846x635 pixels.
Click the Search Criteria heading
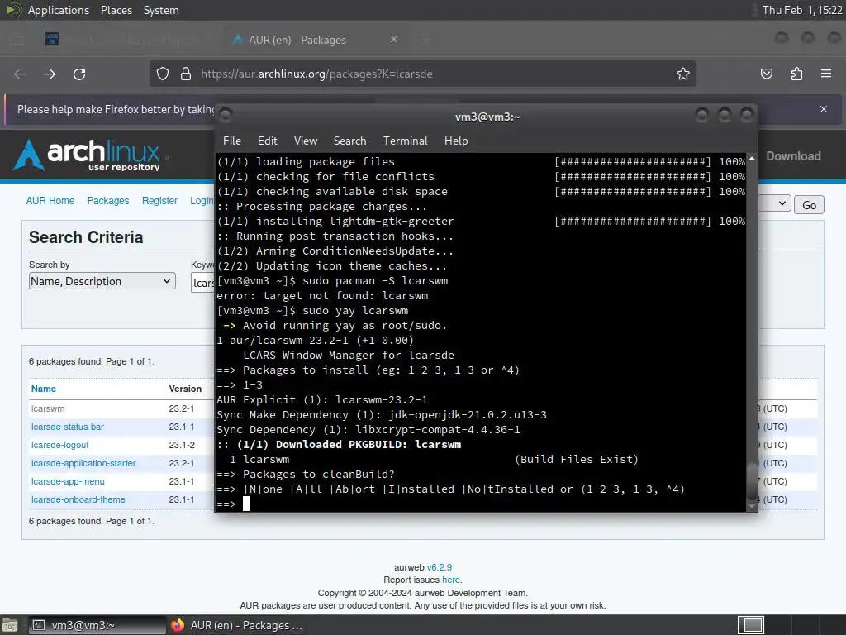pyautogui.click(x=86, y=237)
